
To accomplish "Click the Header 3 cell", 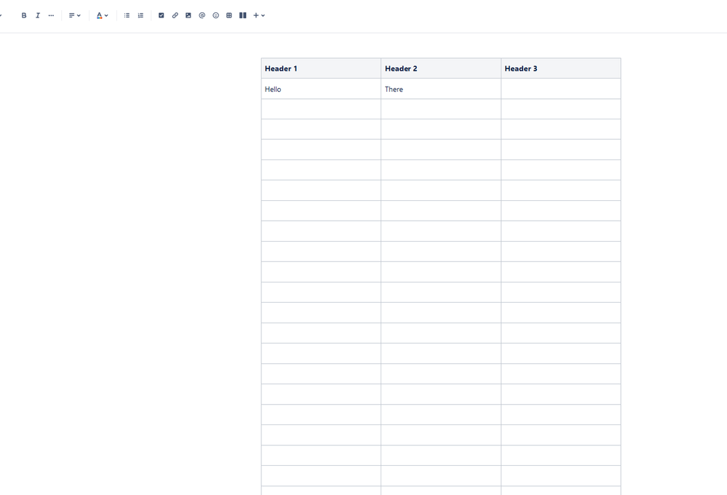I will tap(561, 68).
